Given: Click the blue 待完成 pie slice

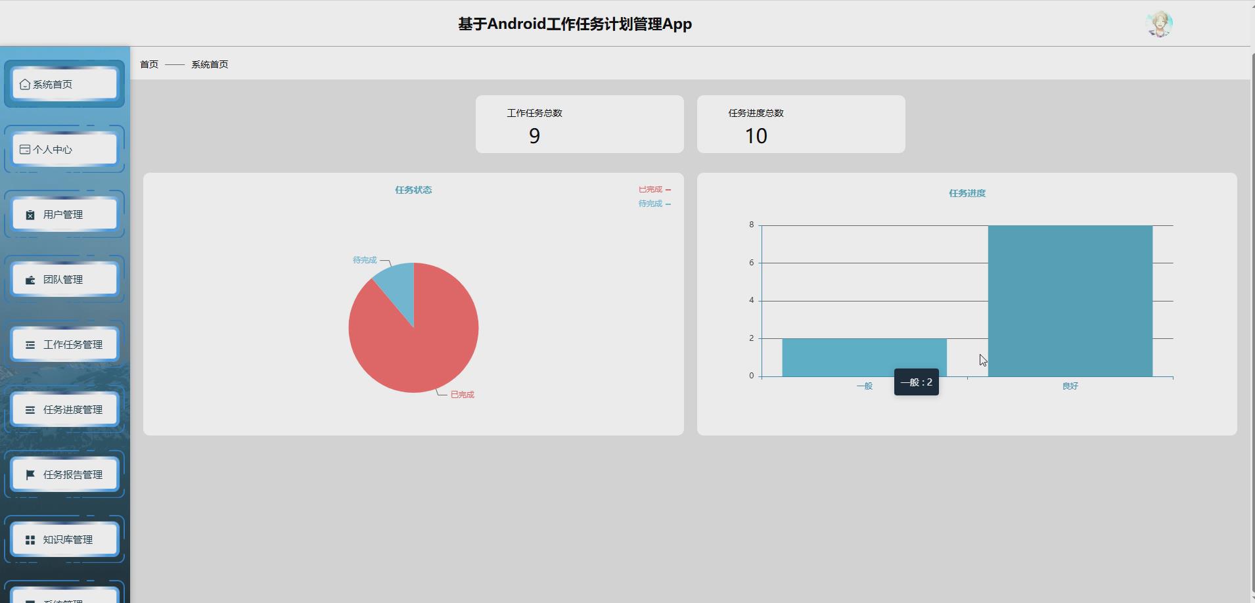Looking at the screenshot, I should (398, 286).
